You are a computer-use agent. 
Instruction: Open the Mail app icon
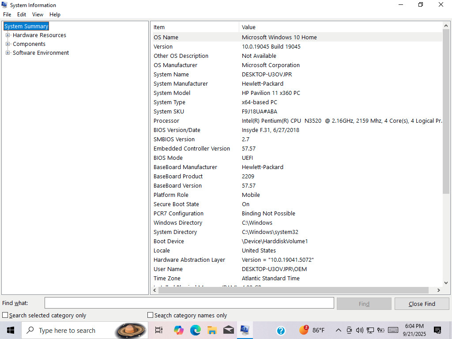(229, 330)
